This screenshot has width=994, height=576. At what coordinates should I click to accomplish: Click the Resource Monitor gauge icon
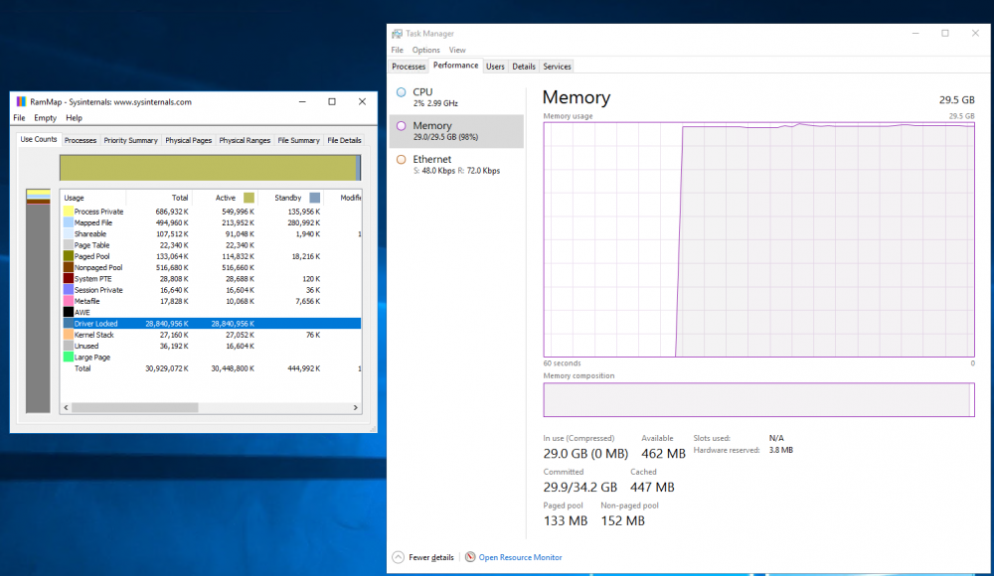[x=470, y=557]
